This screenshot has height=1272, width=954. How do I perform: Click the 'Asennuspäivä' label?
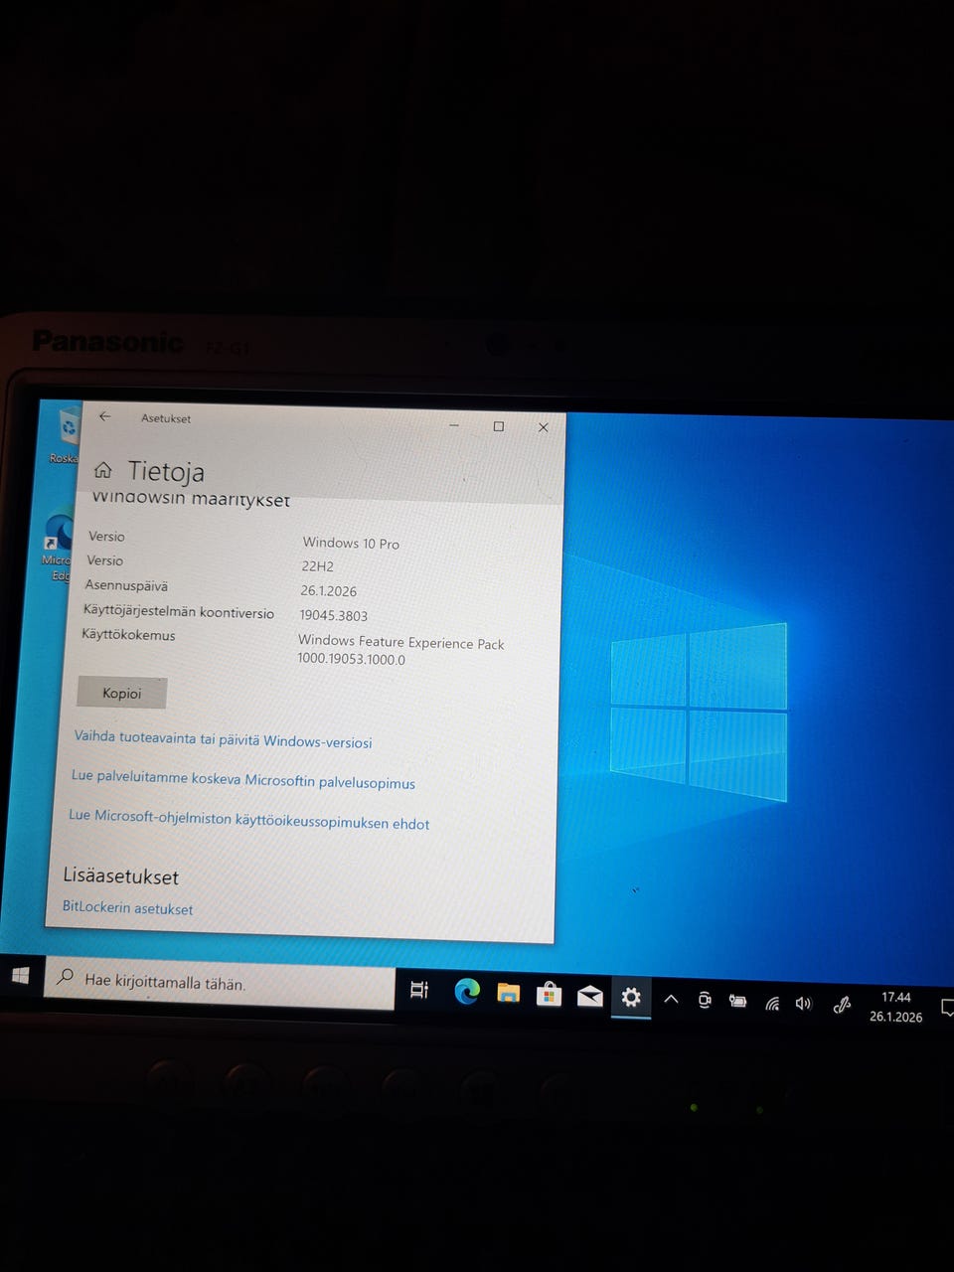coord(126,585)
